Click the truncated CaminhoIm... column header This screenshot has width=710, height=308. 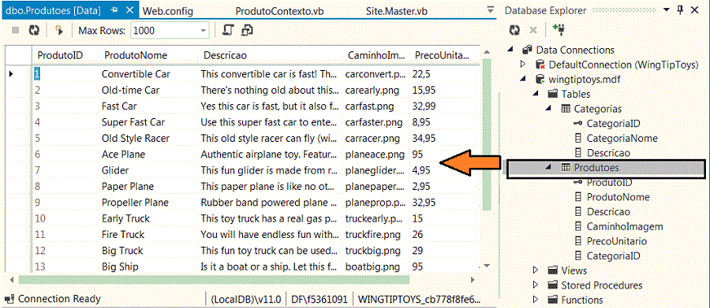377,55
